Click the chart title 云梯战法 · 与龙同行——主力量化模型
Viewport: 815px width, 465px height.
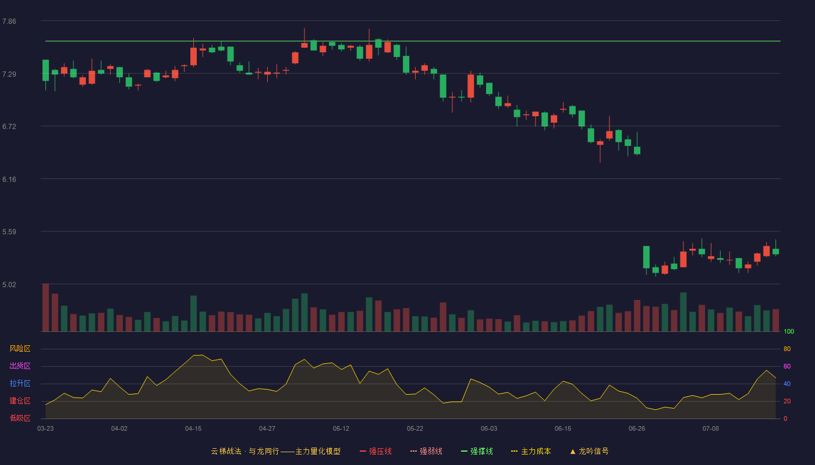pos(276,451)
